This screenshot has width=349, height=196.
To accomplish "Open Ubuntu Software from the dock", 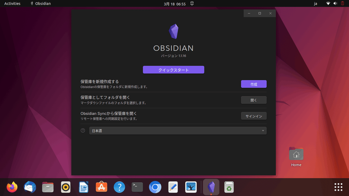I will (101, 187).
